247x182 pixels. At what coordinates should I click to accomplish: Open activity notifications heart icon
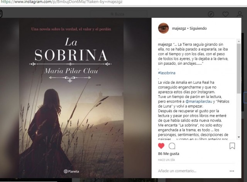[x=225, y=14]
